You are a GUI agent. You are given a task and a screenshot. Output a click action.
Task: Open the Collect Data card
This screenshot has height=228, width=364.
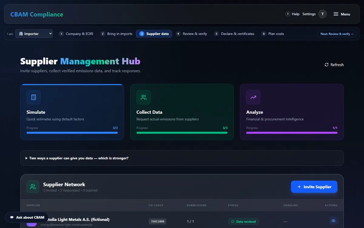tap(182, 112)
